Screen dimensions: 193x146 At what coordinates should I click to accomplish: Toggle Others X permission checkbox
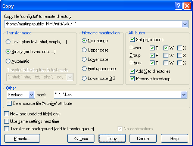(180, 63)
